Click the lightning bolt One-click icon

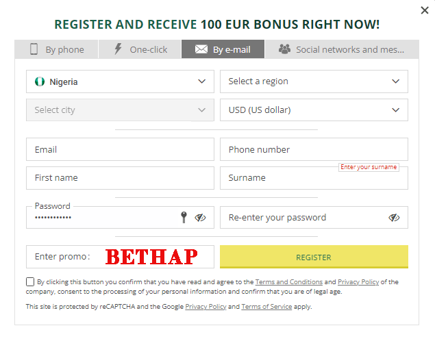click(119, 49)
